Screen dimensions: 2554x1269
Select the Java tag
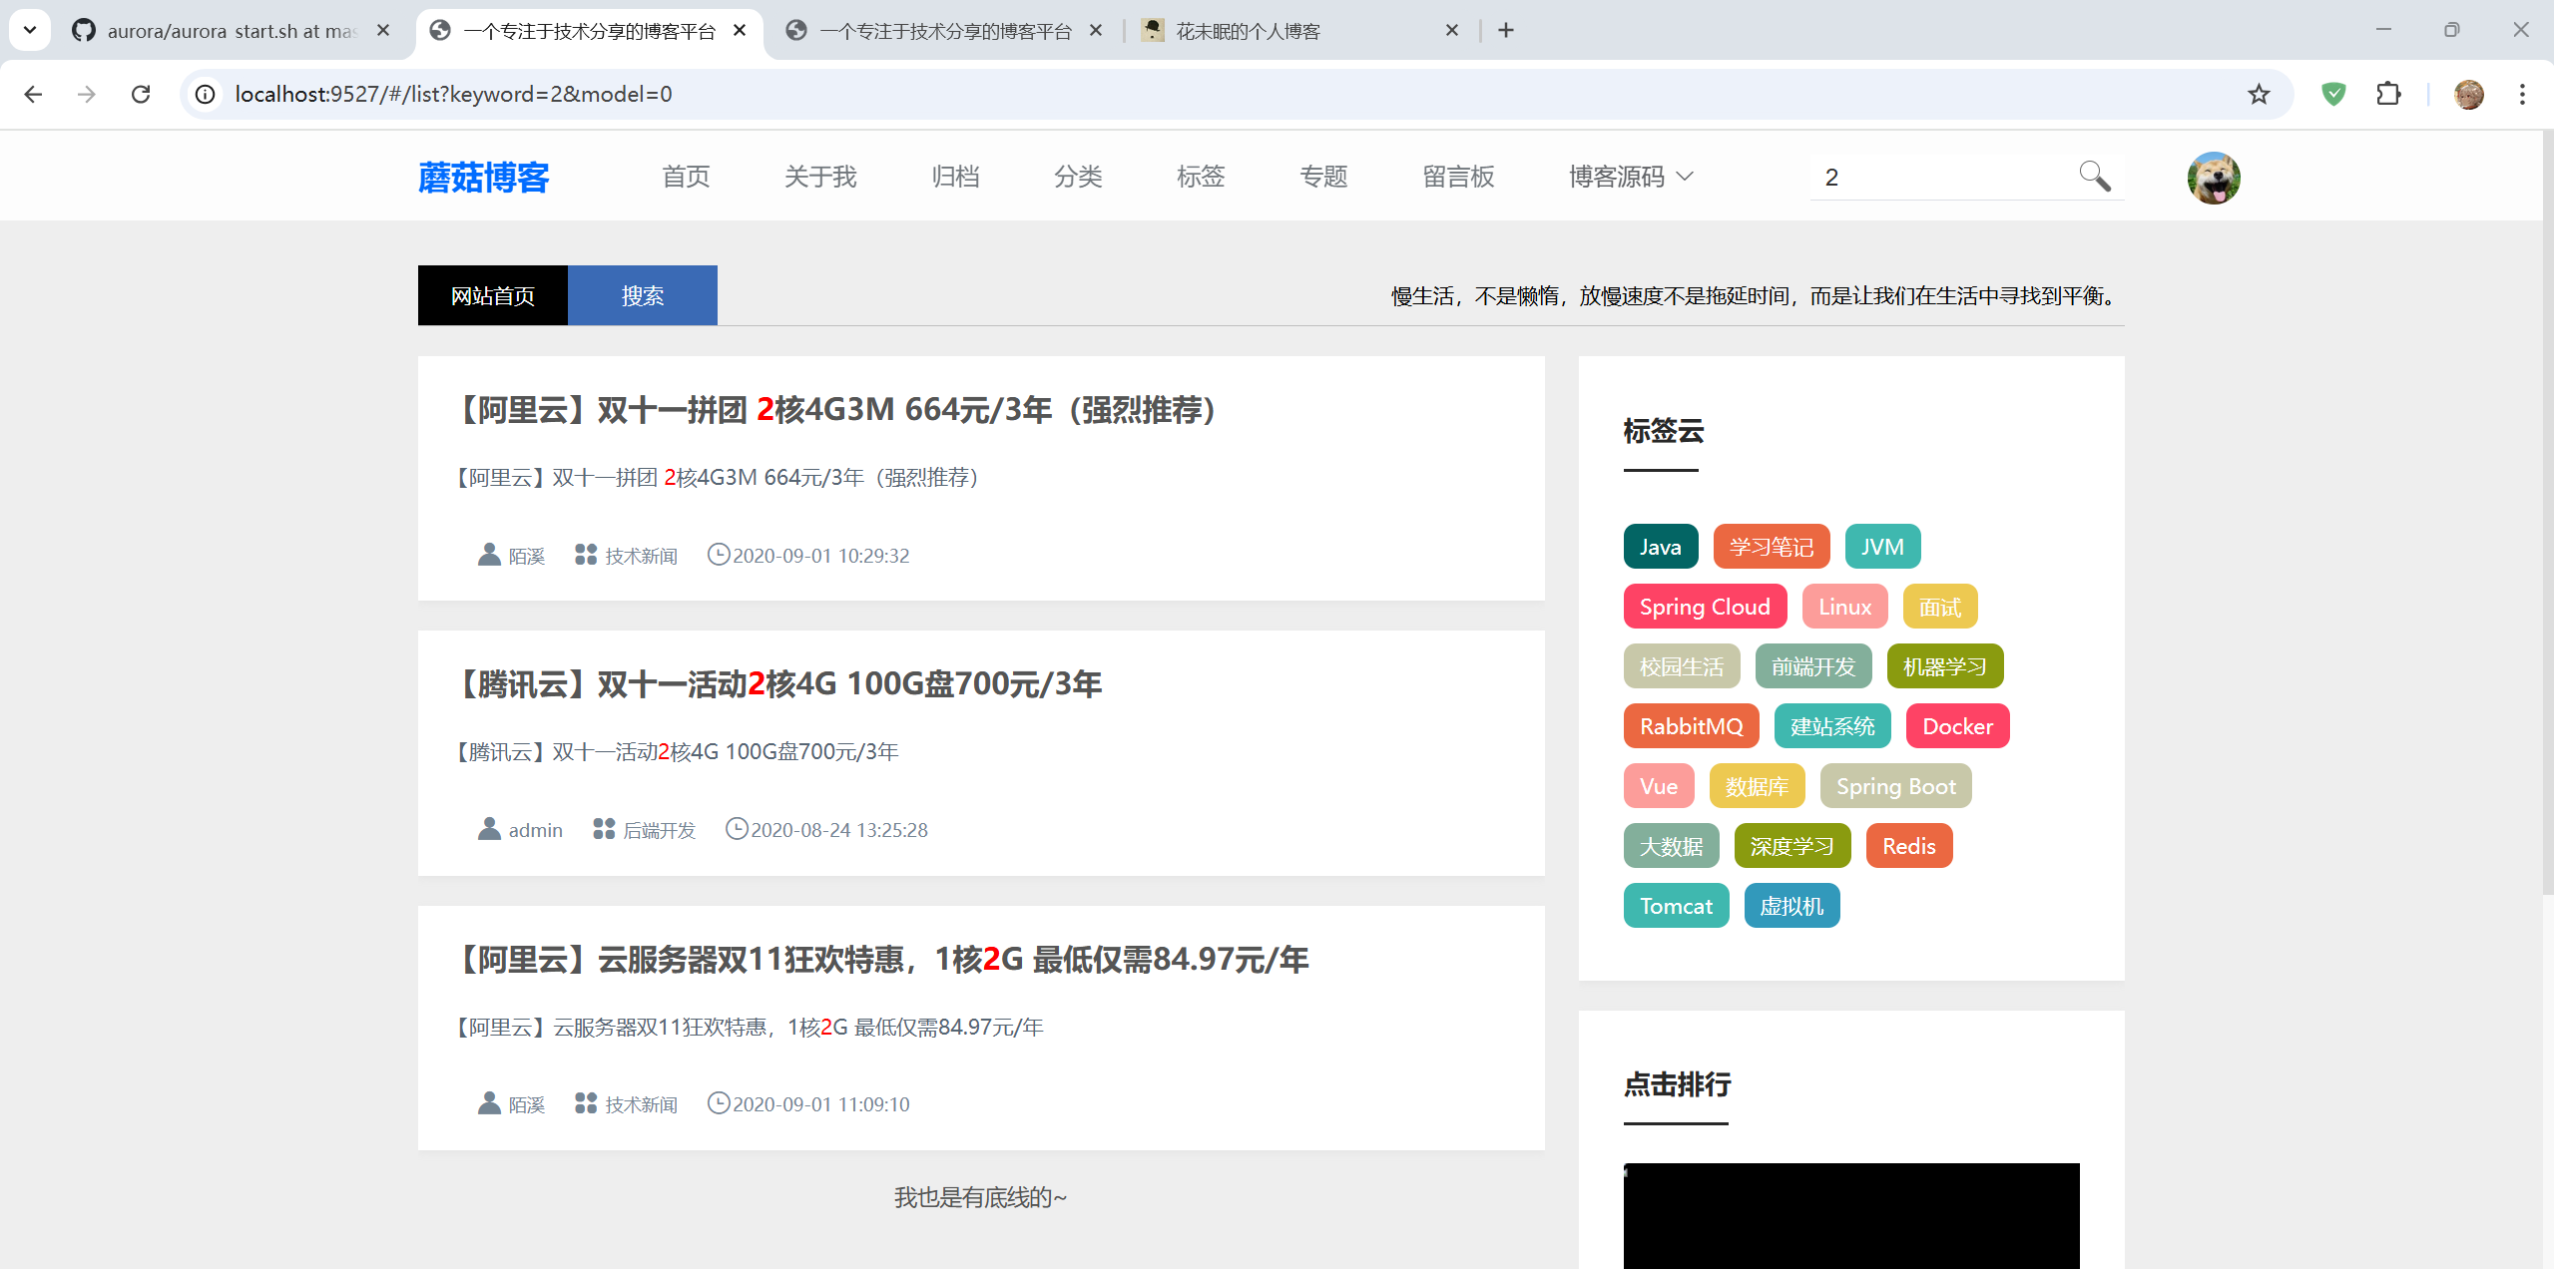click(1661, 546)
